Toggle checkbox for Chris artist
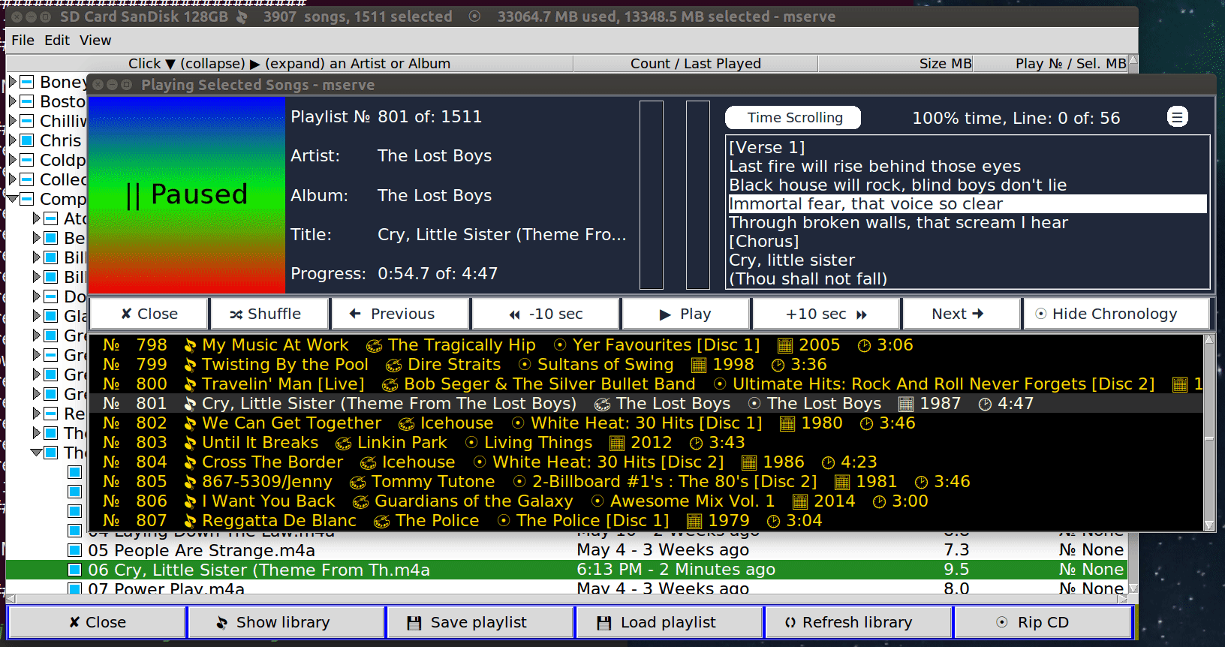 point(27,140)
